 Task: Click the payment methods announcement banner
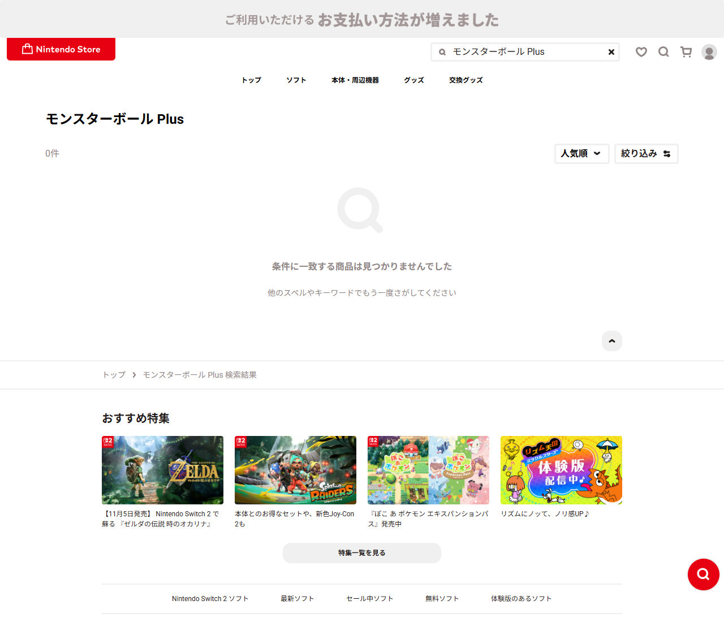[362, 19]
